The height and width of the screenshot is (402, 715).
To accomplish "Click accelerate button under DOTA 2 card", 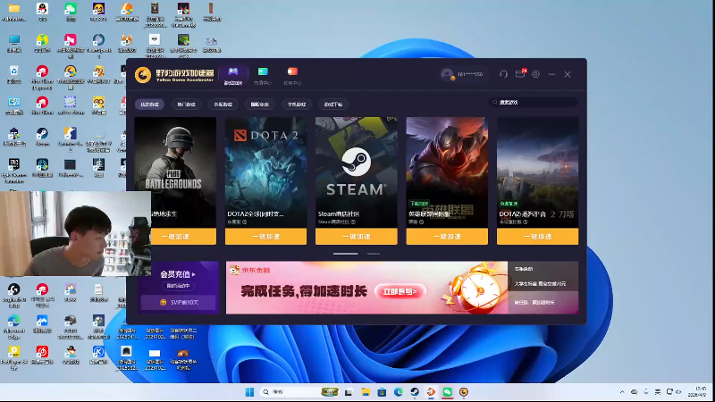I will (265, 237).
